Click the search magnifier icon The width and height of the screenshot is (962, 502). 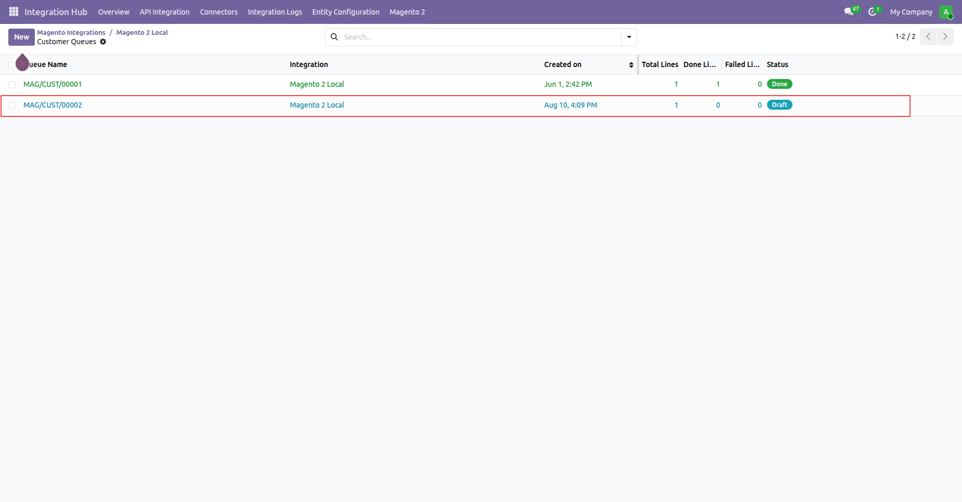click(334, 37)
